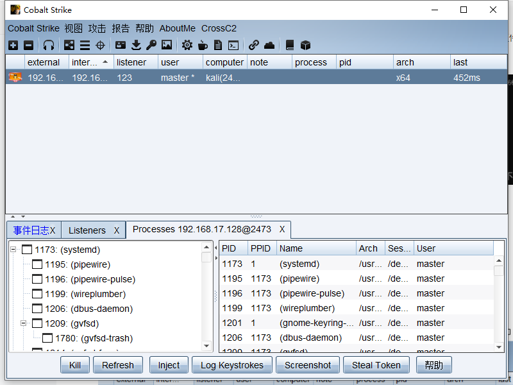Image resolution: width=513 pixels, height=385 pixels.
Task: Click the Kill button
Action: point(75,365)
